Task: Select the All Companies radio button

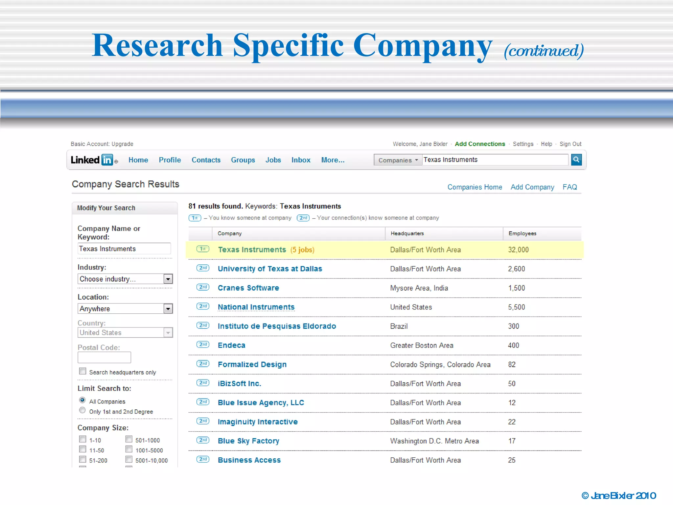Action: click(x=82, y=400)
